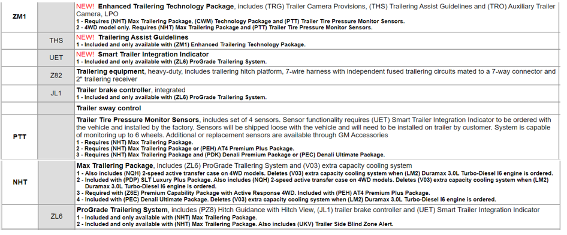The height and width of the screenshot is (235, 567).
Task: Click the Smart Trailer Integration Indicator heading
Action: [153, 54]
